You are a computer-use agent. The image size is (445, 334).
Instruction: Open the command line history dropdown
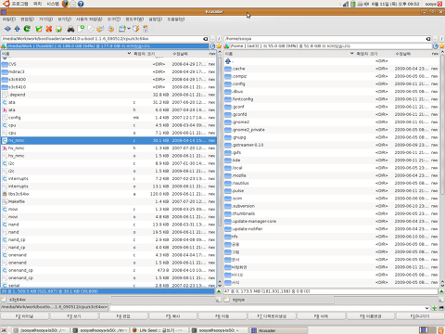coord(427,308)
